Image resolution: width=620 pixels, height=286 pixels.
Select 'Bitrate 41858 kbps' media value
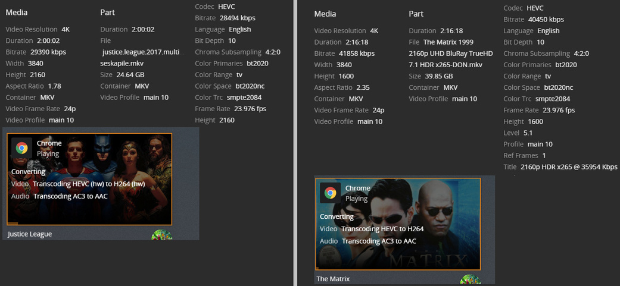344,54
